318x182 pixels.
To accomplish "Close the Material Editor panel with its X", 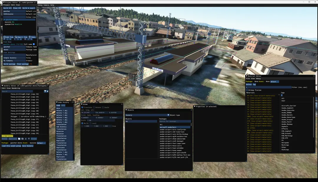I will [314, 76].
